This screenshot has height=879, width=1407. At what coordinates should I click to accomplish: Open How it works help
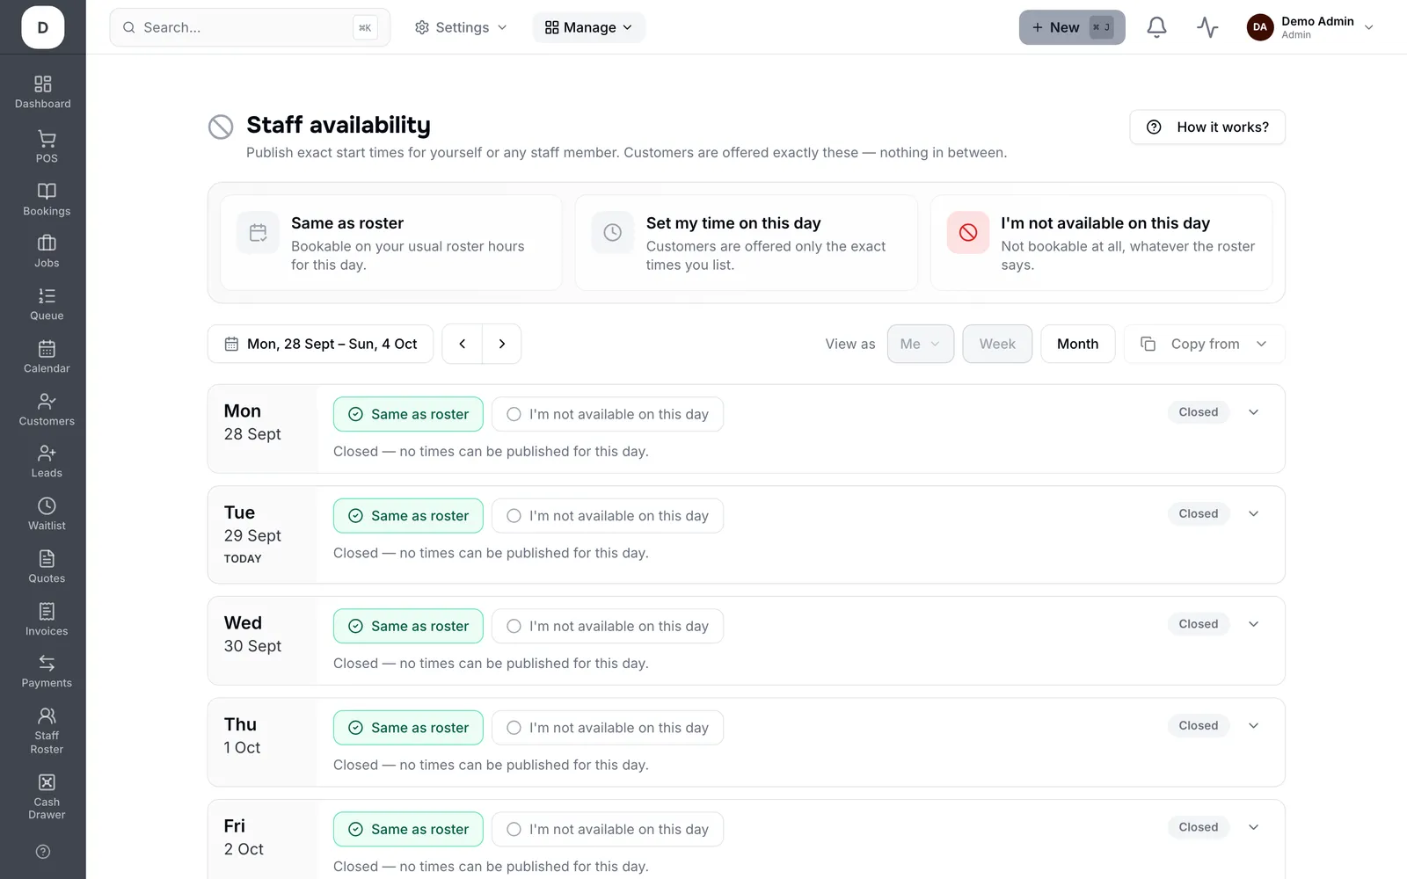[x=1207, y=127]
